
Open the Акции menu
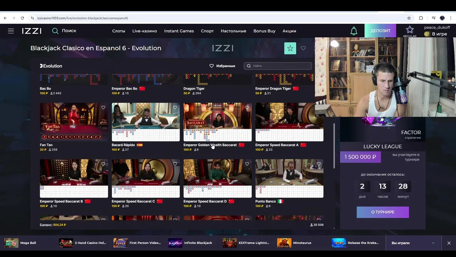(289, 31)
